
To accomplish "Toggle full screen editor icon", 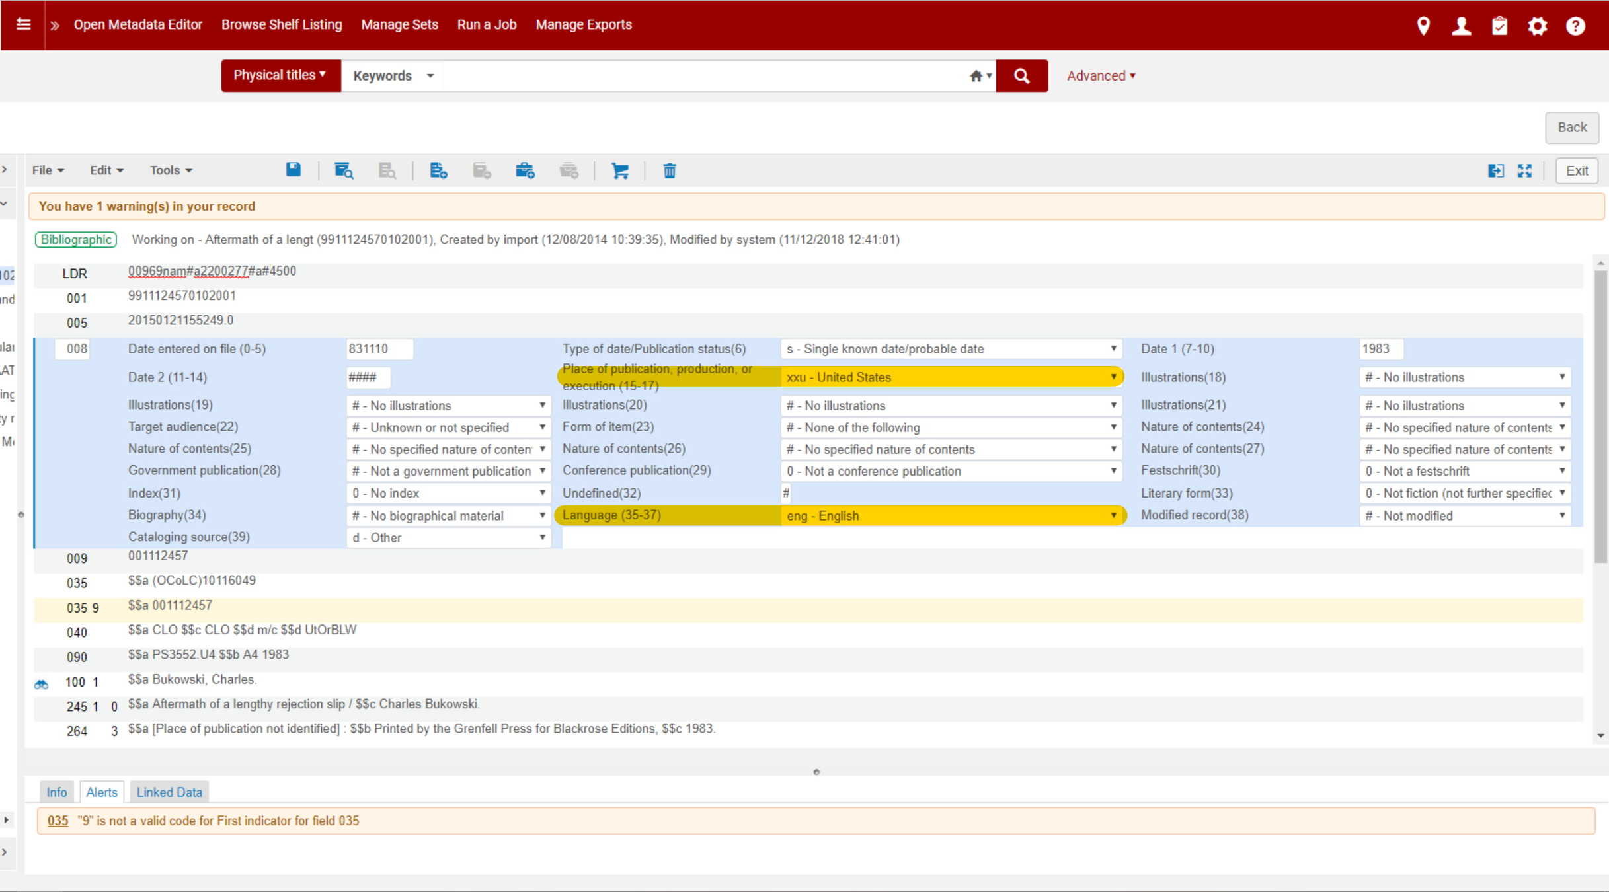I will click(x=1524, y=171).
